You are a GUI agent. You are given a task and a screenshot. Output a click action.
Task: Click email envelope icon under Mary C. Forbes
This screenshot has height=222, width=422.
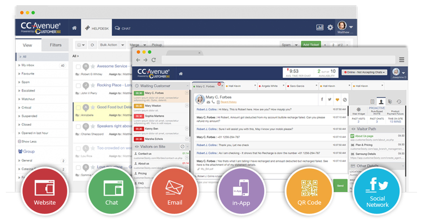pos(208,102)
